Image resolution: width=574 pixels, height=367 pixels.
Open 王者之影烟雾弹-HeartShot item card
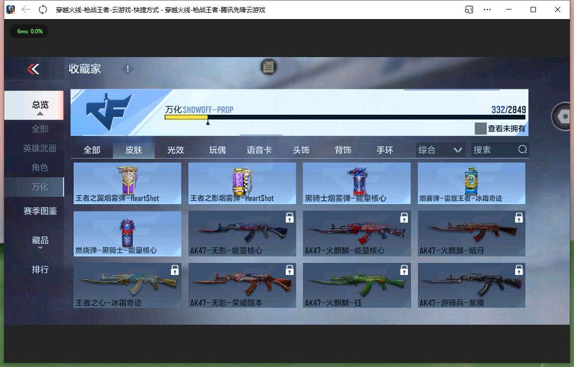point(242,183)
